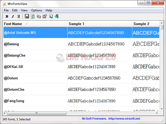The image size is (166, 124).
Task: Toggle Bold font style in toolbar
Action: (7, 16)
